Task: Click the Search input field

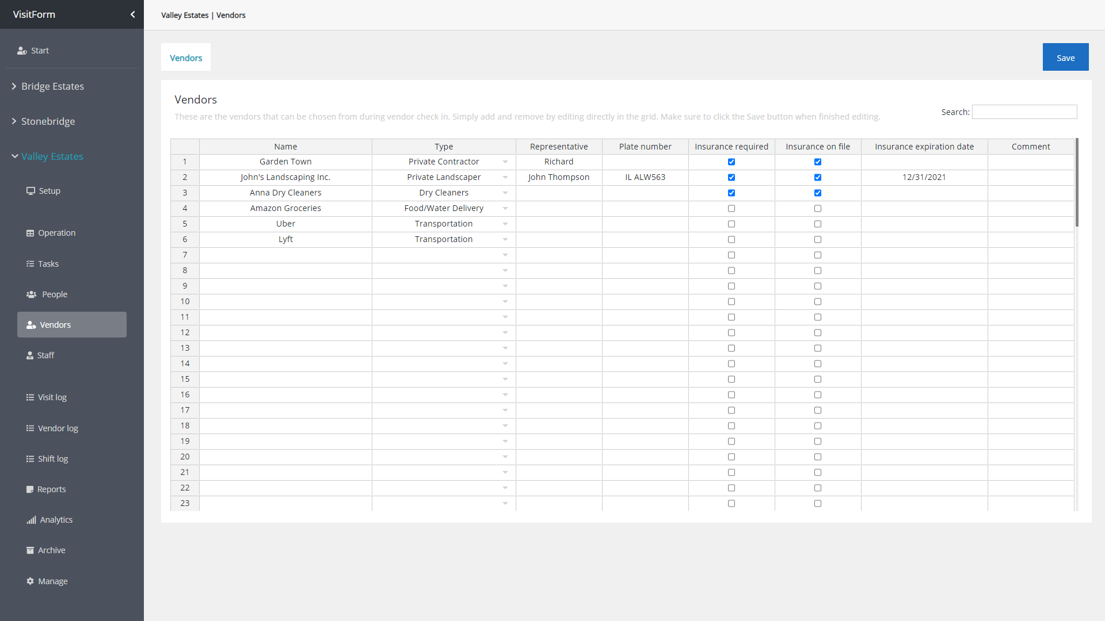Action: coord(1024,112)
